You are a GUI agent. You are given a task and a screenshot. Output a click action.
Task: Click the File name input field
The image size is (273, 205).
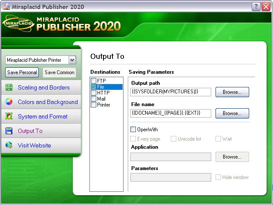(x=171, y=113)
